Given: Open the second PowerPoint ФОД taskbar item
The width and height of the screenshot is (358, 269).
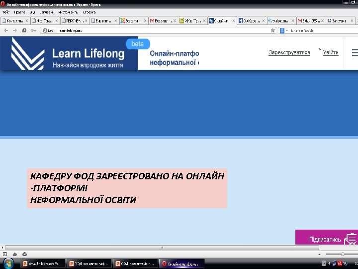Looking at the screenshot, I should 89,264.
